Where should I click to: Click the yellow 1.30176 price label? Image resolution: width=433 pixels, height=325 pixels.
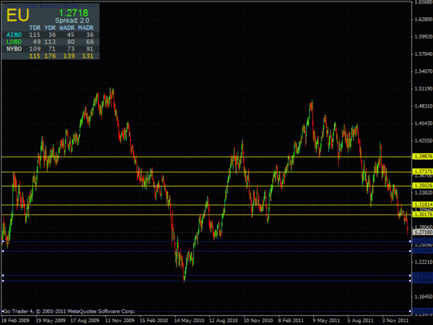tap(423, 215)
